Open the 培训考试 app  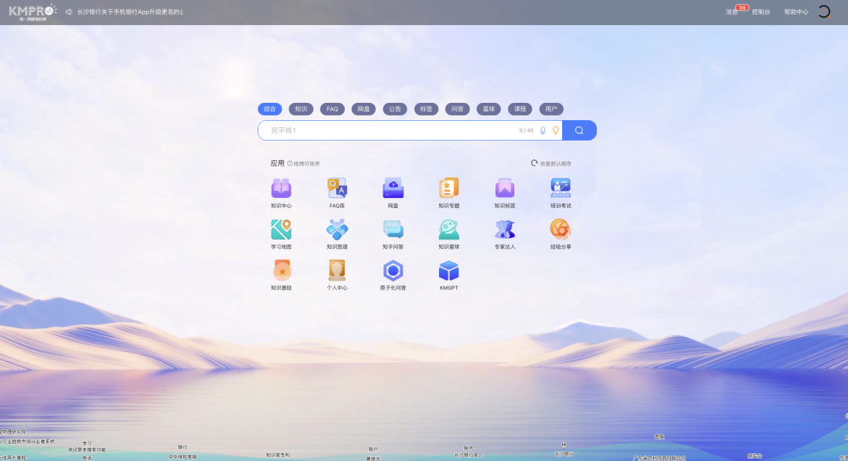[x=561, y=188]
